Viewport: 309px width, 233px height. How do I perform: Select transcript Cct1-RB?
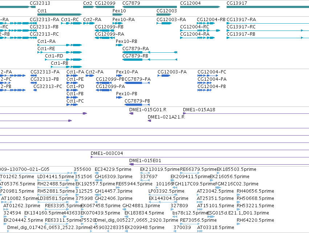click(x=66, y=67)
